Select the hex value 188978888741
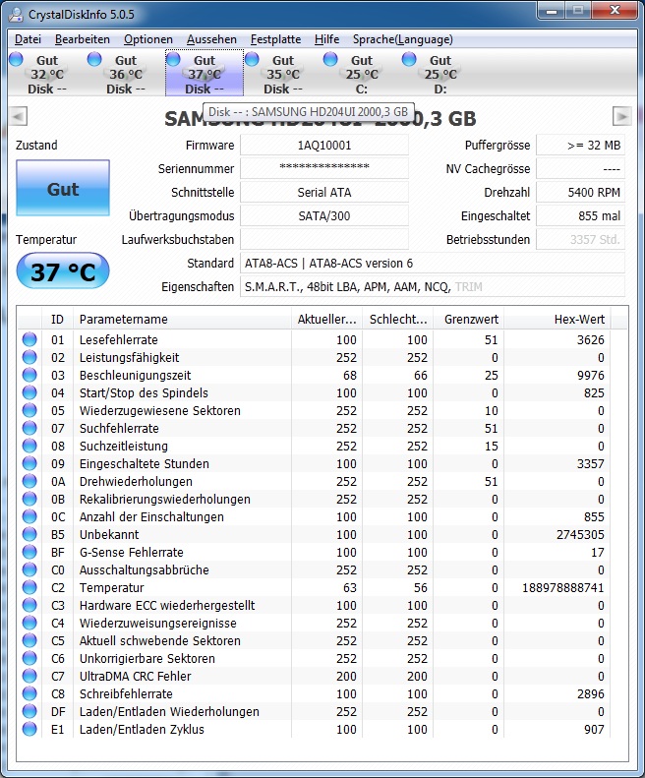The image size is (645, 778). coord(562,587)
